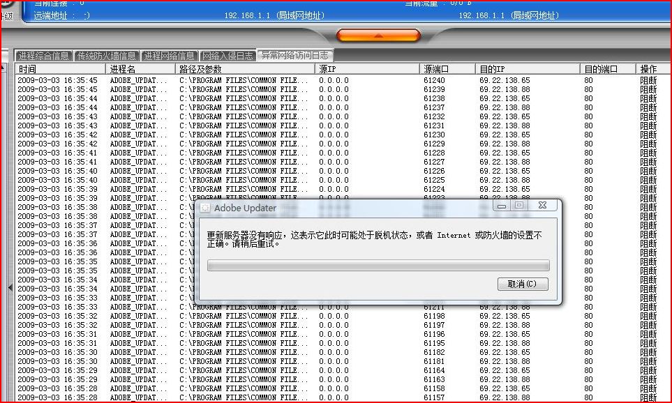Select the log row with source port 61196
Viewport: 672px width, 403px height.
(343, 334)
